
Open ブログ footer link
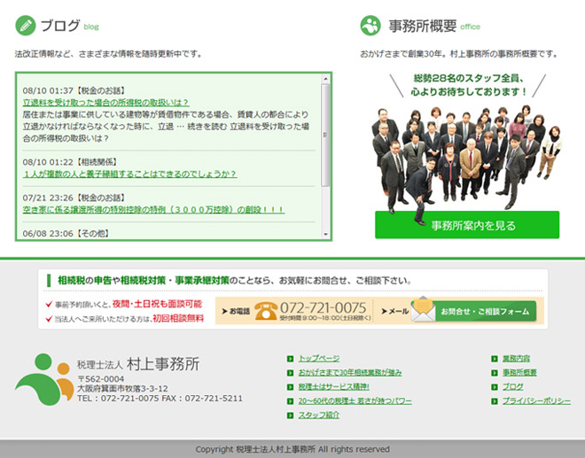512,387
